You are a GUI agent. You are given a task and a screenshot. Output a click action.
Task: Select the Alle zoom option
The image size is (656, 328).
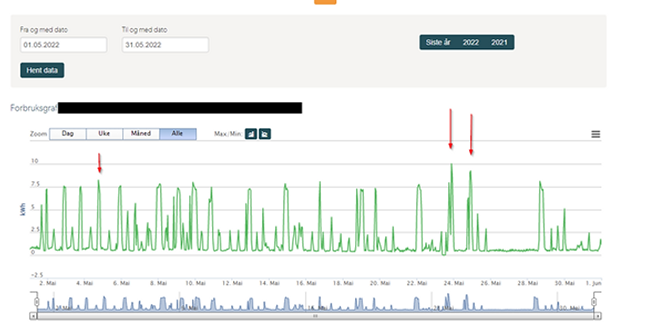[178, 134]
